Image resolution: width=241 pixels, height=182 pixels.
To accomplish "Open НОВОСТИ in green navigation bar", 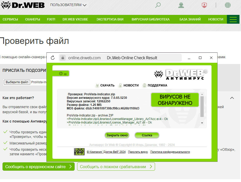I will click(216, 19).
